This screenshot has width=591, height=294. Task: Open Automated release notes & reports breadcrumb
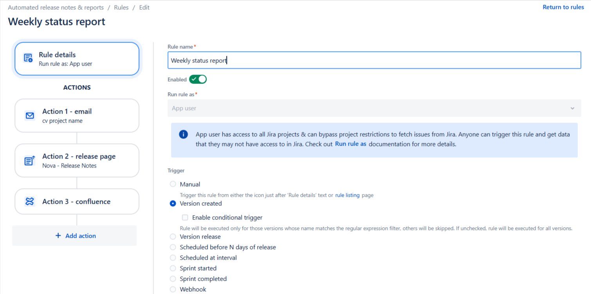tap(56, 7)
